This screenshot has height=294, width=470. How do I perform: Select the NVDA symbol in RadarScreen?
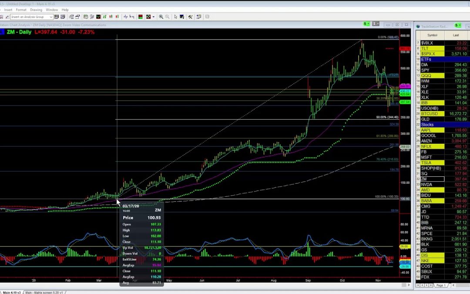433,185
